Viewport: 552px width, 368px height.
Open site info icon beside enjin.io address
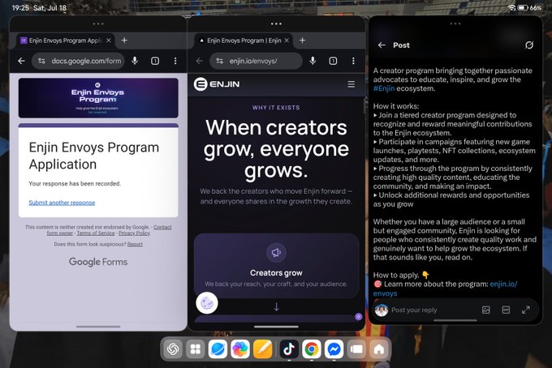(220, 61)
